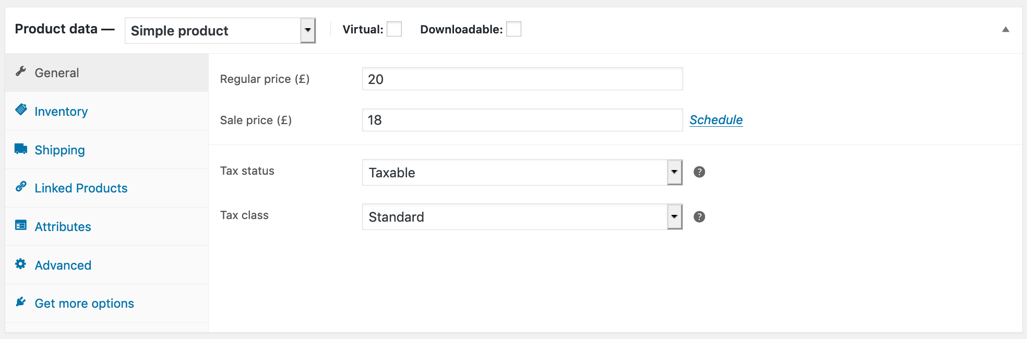This screenshot has width=1027, height=339.
Task: Switch to the Advanced tab
Action: tap(63, 265)
